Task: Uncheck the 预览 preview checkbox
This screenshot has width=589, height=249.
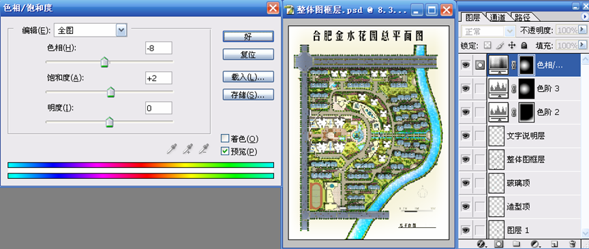Action: [x=225, y=151]
